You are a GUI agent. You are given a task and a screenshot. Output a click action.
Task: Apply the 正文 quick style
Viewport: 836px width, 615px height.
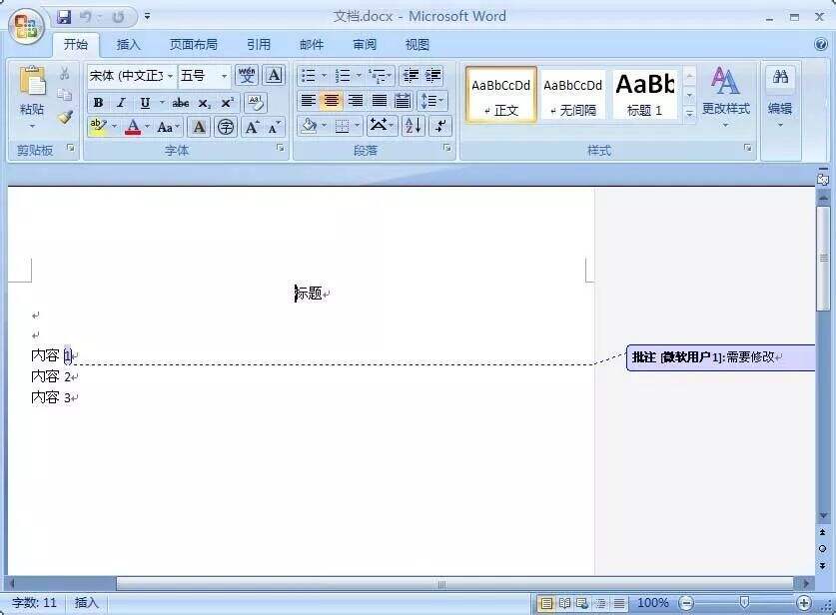tap(500, 95)
